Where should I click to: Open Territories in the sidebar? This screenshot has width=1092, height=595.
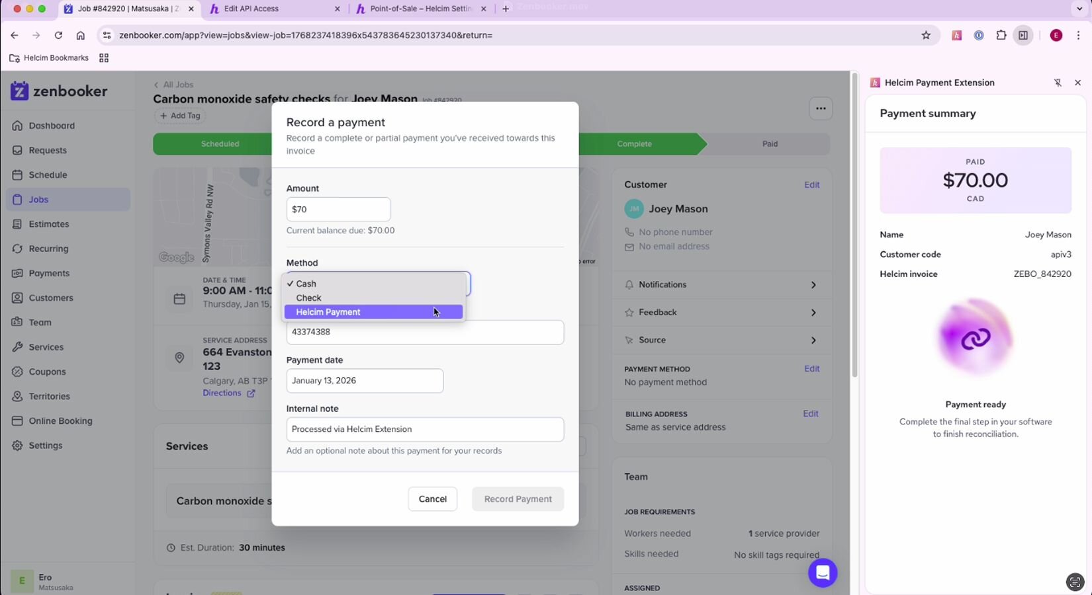68,396
